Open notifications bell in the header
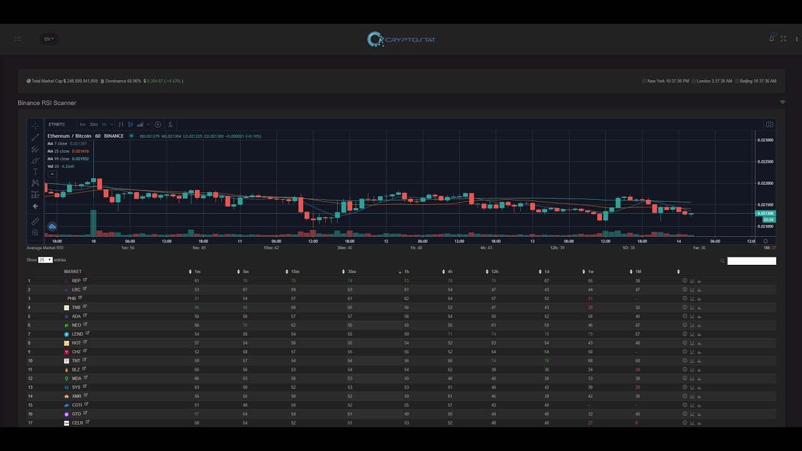This screenshot has width=802, height=451. [x=771, y=39]
